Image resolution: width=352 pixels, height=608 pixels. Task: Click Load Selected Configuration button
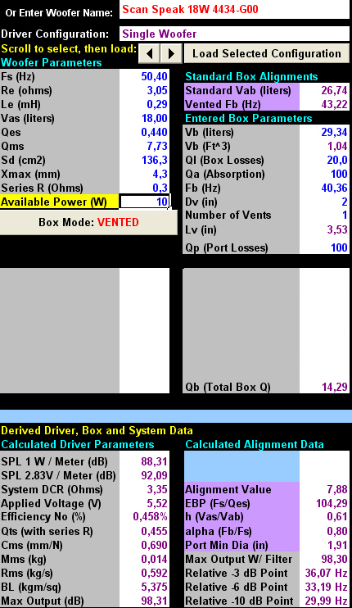point(267,53)
